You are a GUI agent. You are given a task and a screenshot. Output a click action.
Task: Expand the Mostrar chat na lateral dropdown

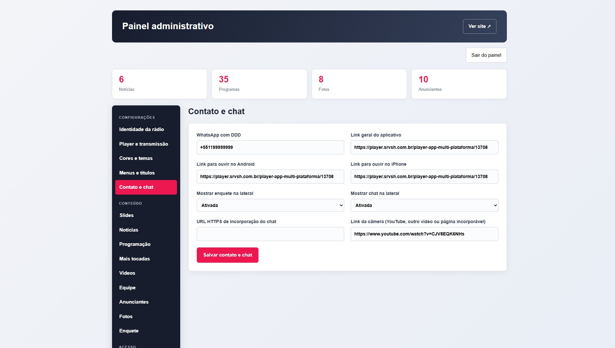click(424, 205)
